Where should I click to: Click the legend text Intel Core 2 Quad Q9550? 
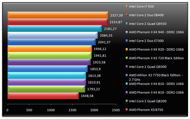(148, 24)
